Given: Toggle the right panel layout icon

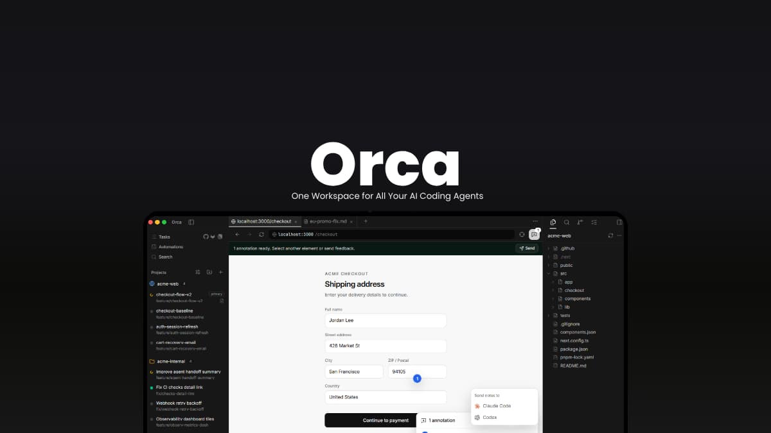Looking at the screenshot, I should tap(619, 222).
